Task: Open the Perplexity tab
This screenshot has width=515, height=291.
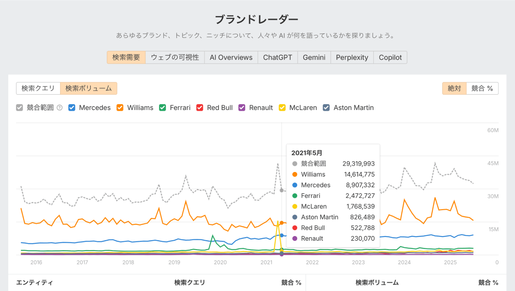Action: 351,57
